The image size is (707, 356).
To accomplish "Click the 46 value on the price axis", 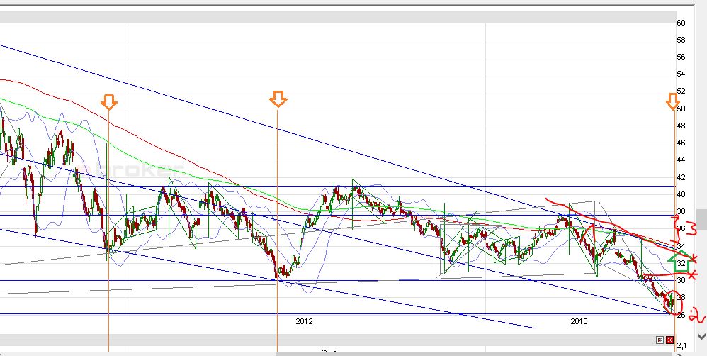I will [x=681, y=143].
